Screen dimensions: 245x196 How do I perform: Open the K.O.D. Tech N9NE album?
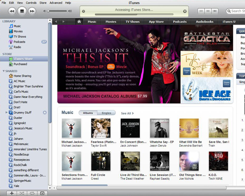[218, 161]
